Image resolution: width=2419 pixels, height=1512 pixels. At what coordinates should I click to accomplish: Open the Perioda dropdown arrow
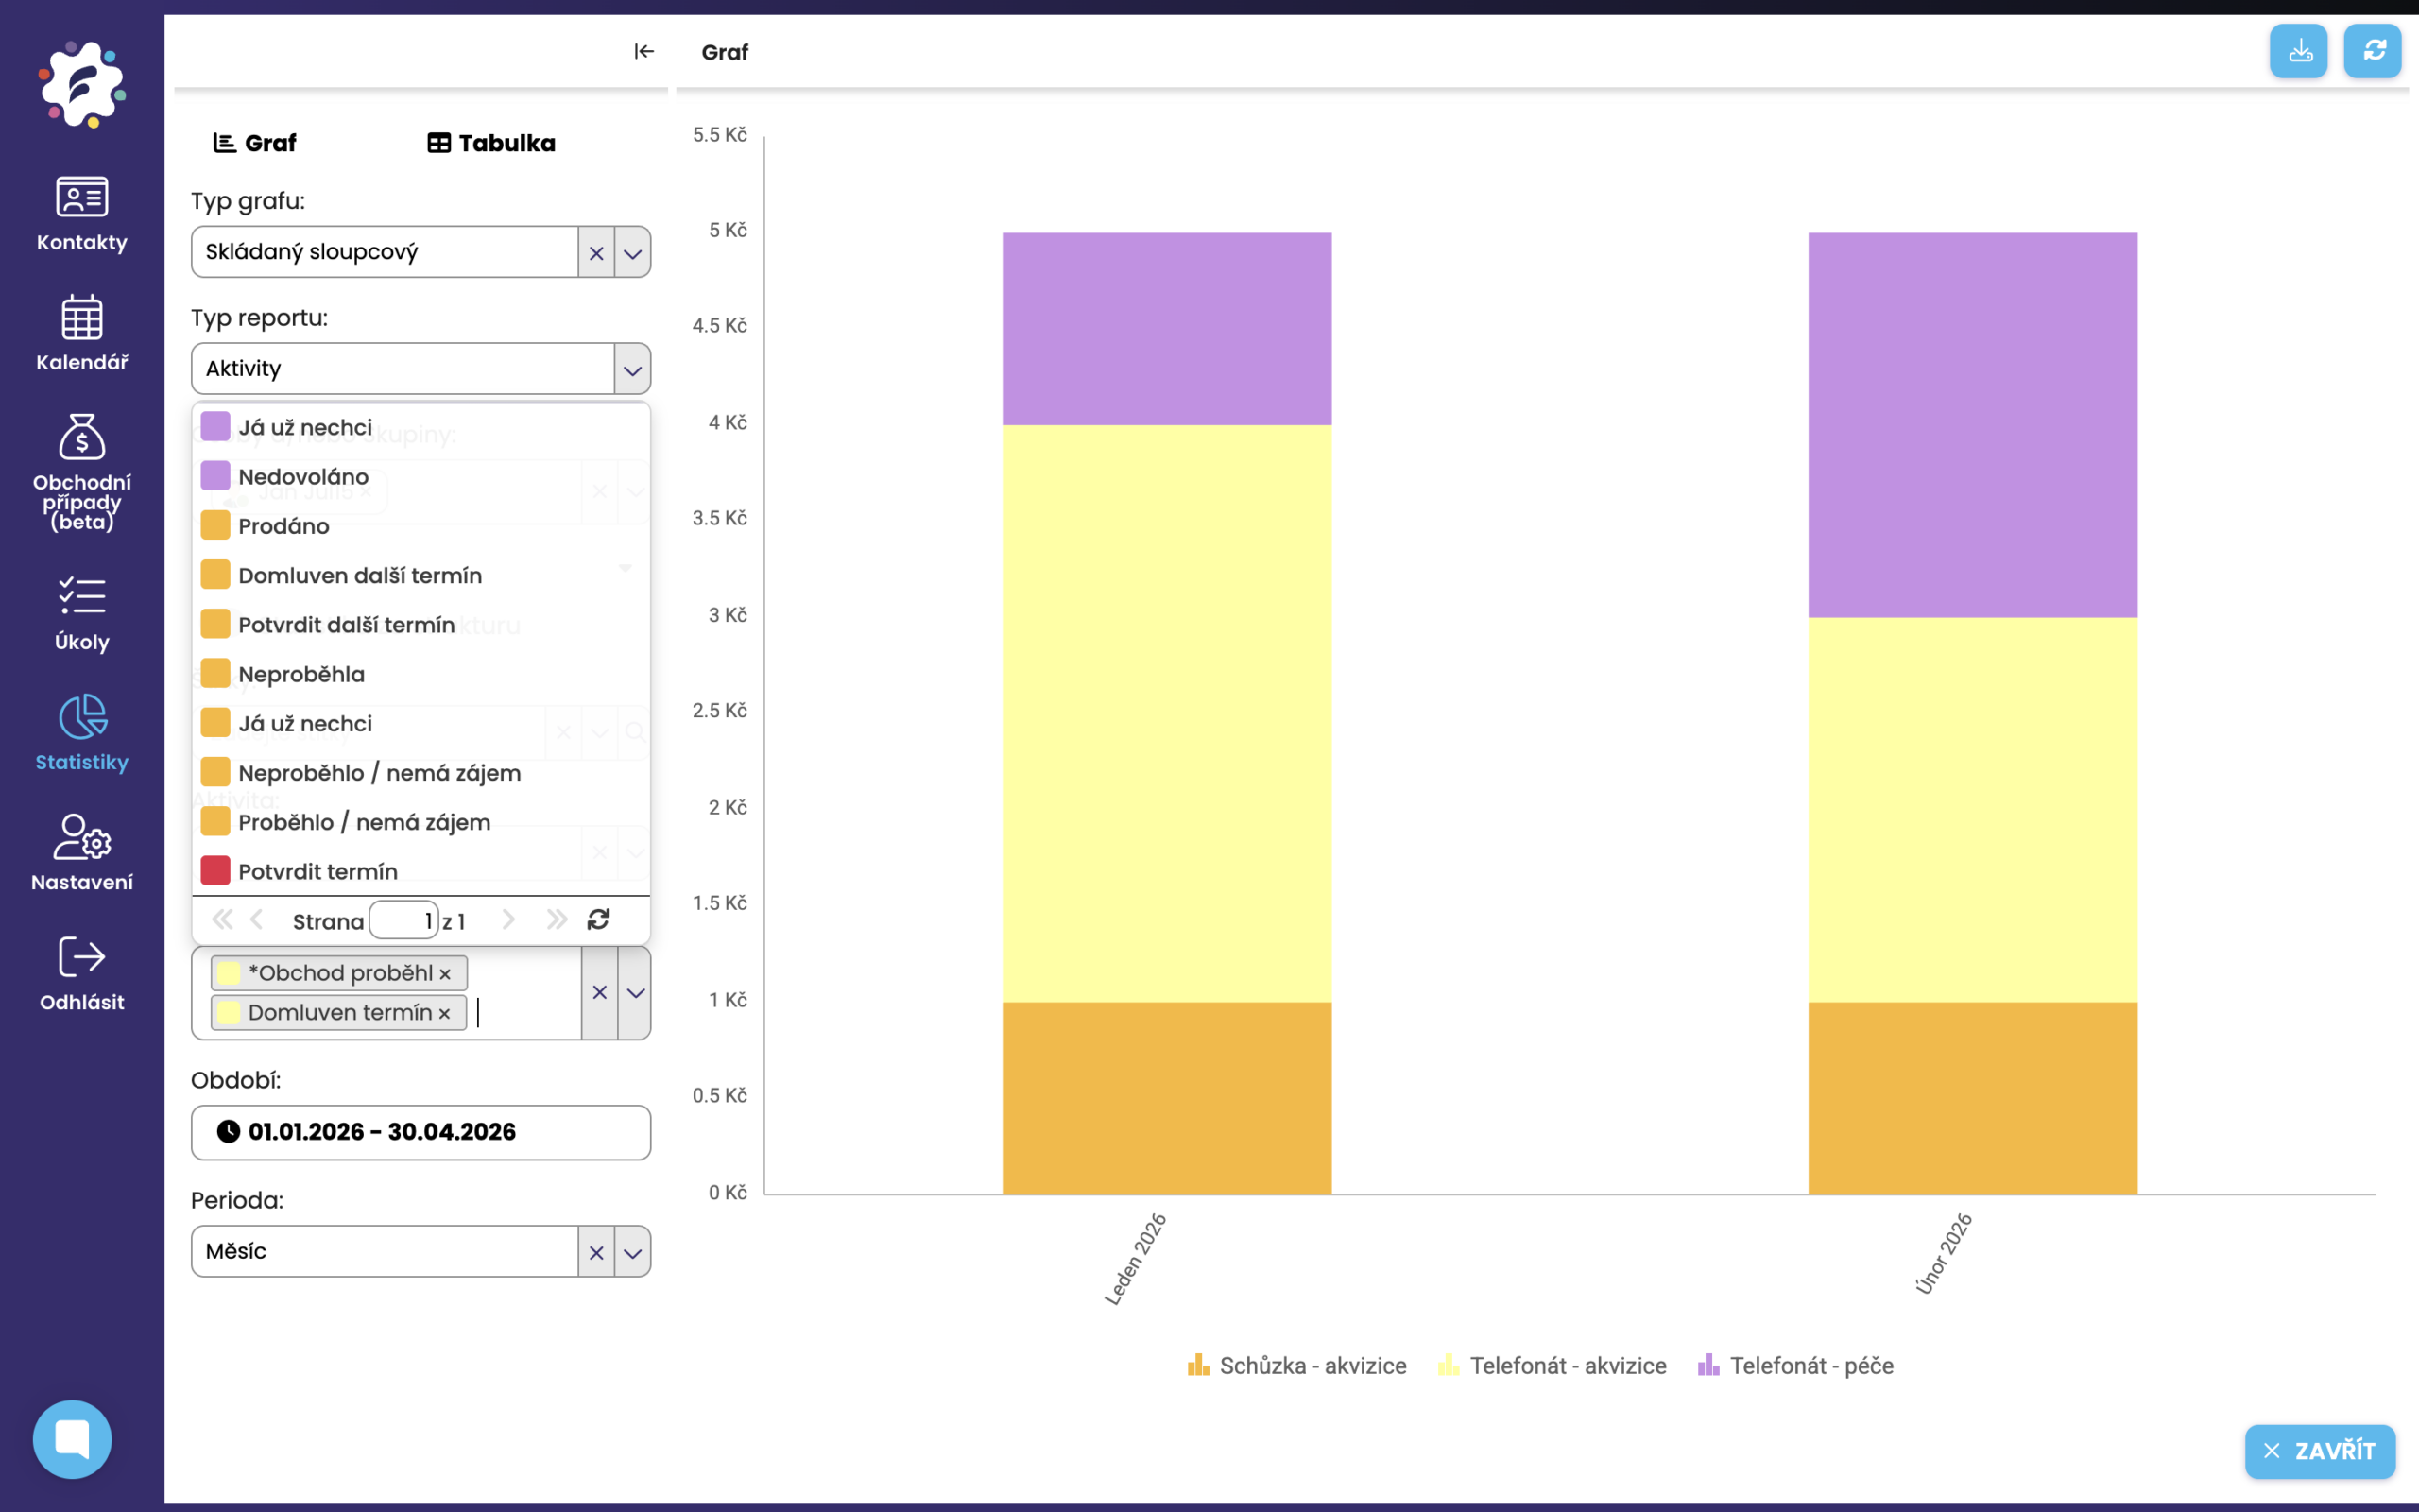tap(633, 1252)
